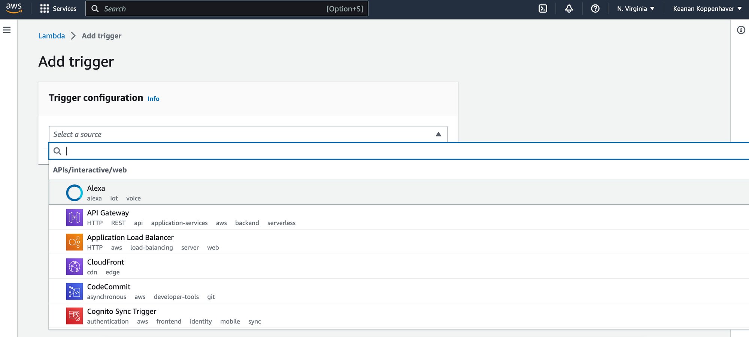The height and width of the screenshot is (337, 749).
Task: Click the 'identity' tag under Cognito
Action: 200,322
